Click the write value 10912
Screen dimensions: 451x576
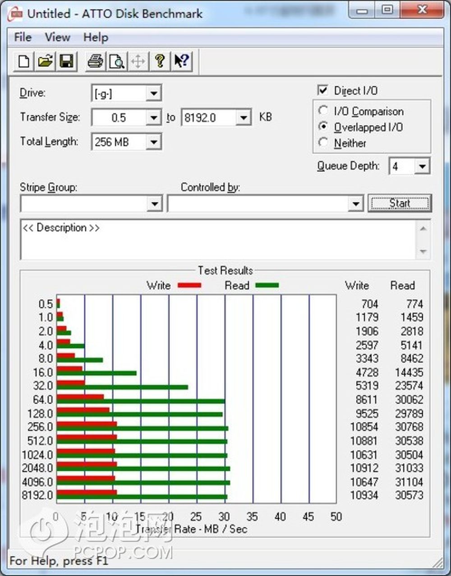(x=364, y=468)
